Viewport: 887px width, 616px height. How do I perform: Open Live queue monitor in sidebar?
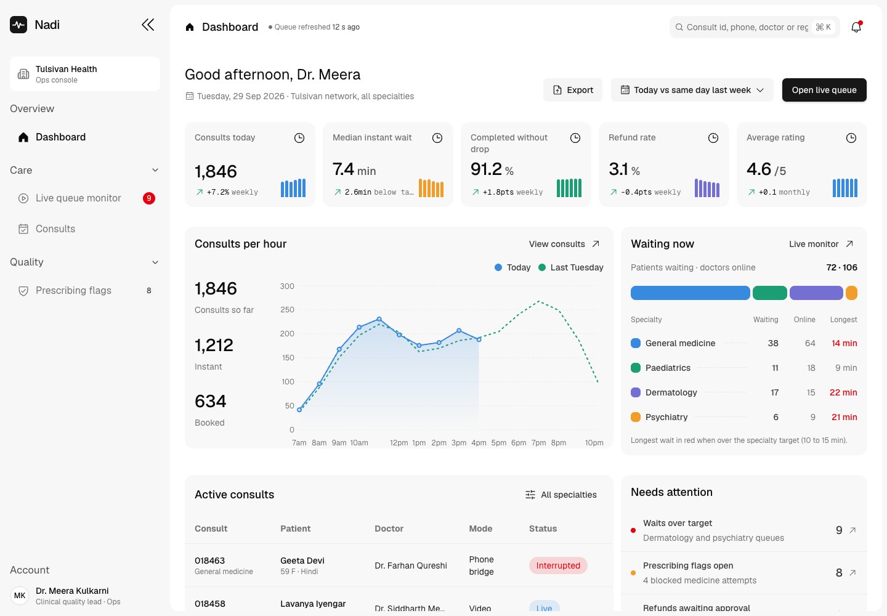coord(85,198)
